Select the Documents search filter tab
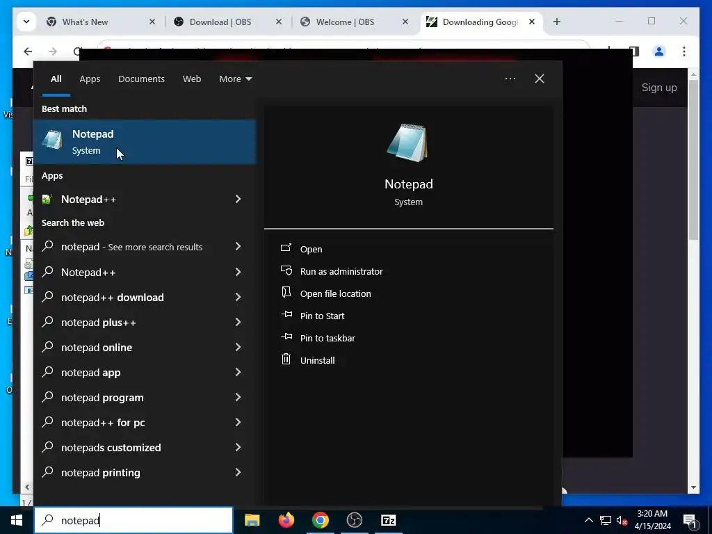The height and width of the screenshot is (534, 712). tap(141, 79)
